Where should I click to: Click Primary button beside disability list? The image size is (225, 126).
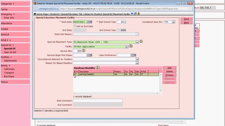169,75
